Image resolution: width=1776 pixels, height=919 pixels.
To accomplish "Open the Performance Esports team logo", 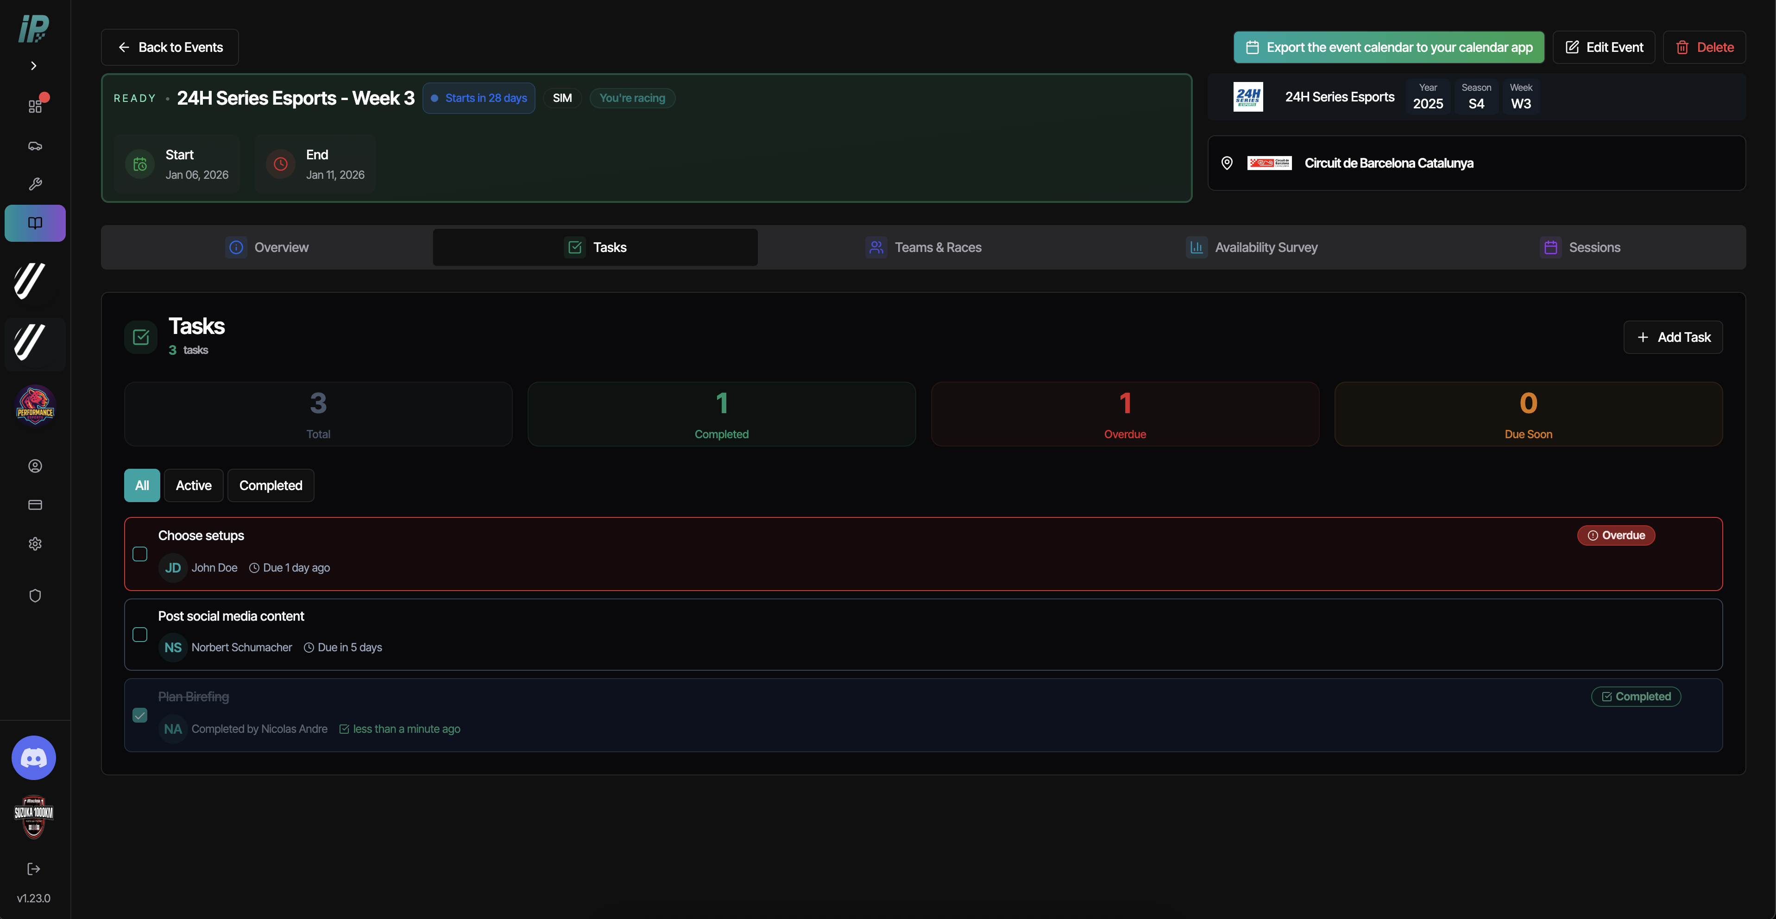I will coord(35,405).
